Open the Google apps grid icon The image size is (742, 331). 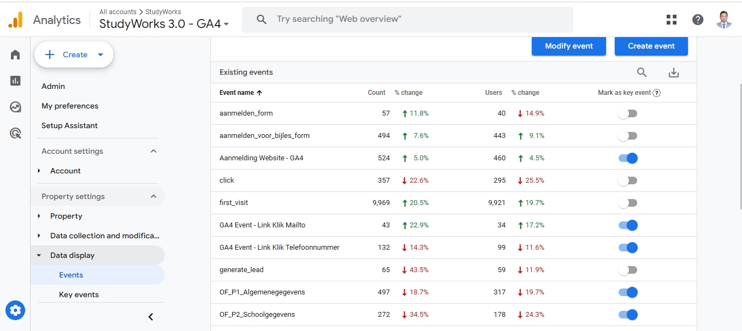pyautogui.click(x=672, y=20)
